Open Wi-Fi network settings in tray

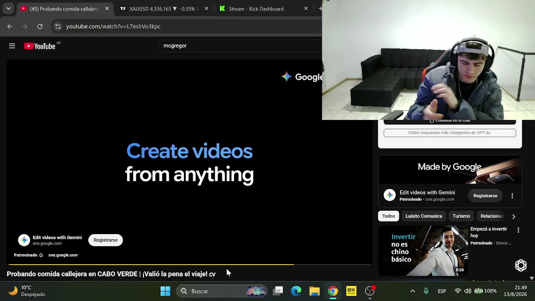(x=458, y=291)
